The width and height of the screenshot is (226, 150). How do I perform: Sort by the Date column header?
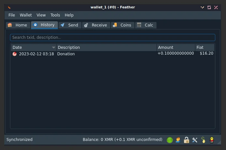click(34, 48)
